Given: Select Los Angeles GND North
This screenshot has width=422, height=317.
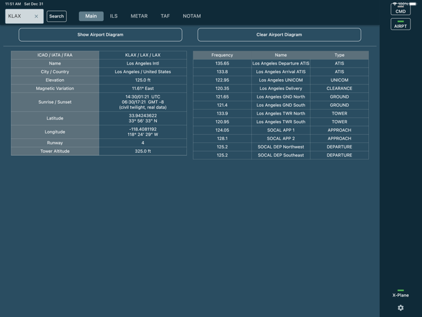Looking at the screenshot, I should [x=281, y=97].
